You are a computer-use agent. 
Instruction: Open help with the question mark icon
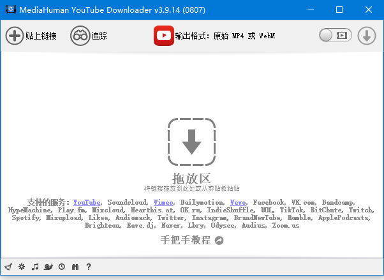coord(89,267)
